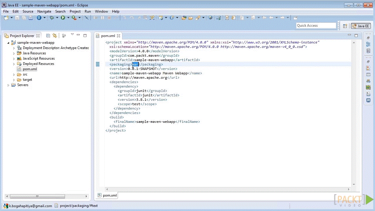Screen dimensions: 375x211
Task: Open the Project menu
Action: pyautogui.click(x=75, y=11)
